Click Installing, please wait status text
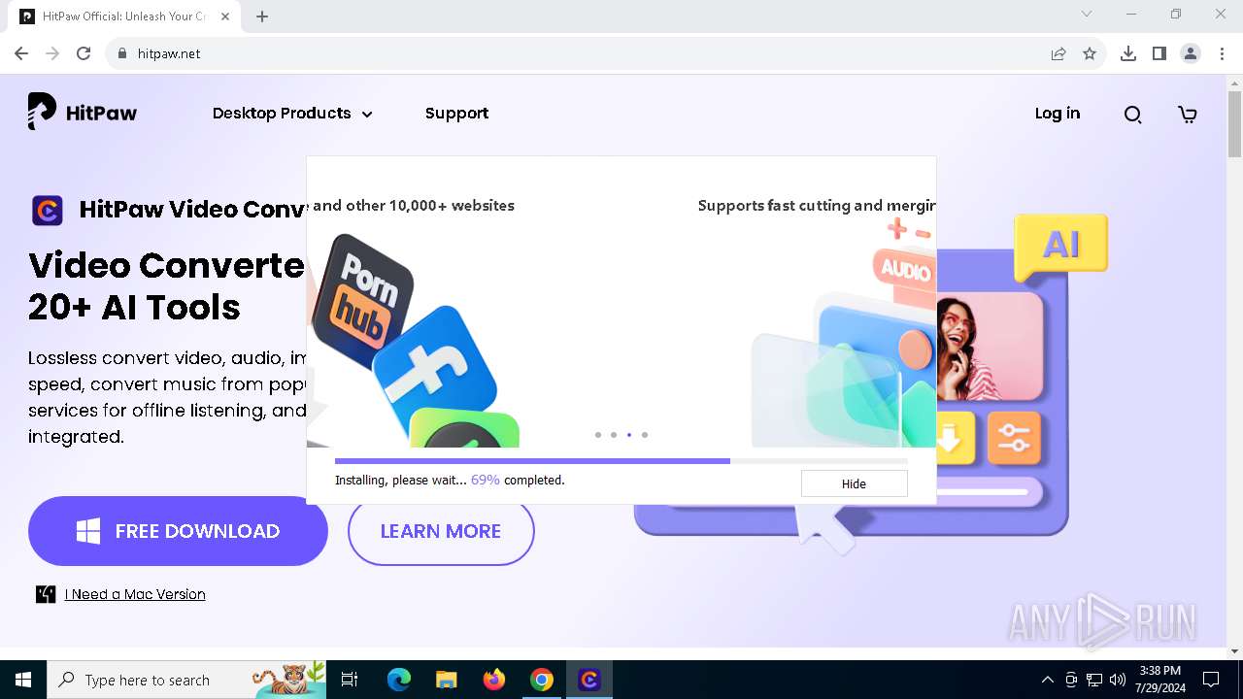This screenshot has width=1243, height=699. point(450,480)
